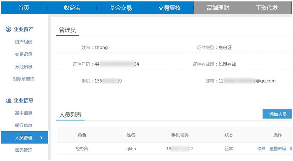Select 银行信息 in the sidebar
This screenshot has width=293, height=161.
click(x=24, y=125)
